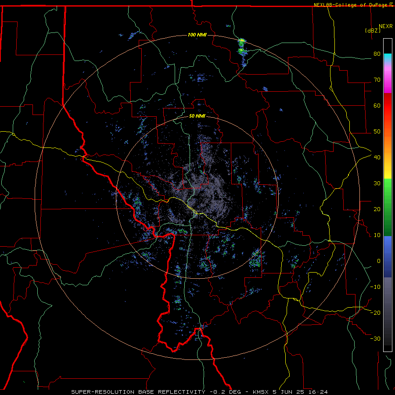Click the northern yellow storm cell on 100 NMI ring
The image size is (395, 395).
(242, 40)
